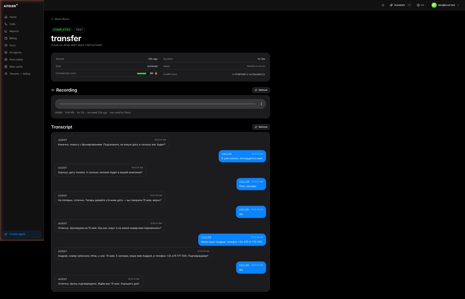
Task: Click the 'achieved' goal value
Action: pos(152,66)
